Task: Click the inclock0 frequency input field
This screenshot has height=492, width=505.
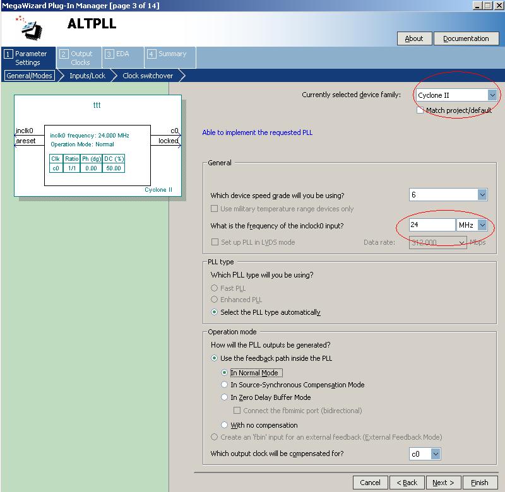Action: click(x=432, y=225)
